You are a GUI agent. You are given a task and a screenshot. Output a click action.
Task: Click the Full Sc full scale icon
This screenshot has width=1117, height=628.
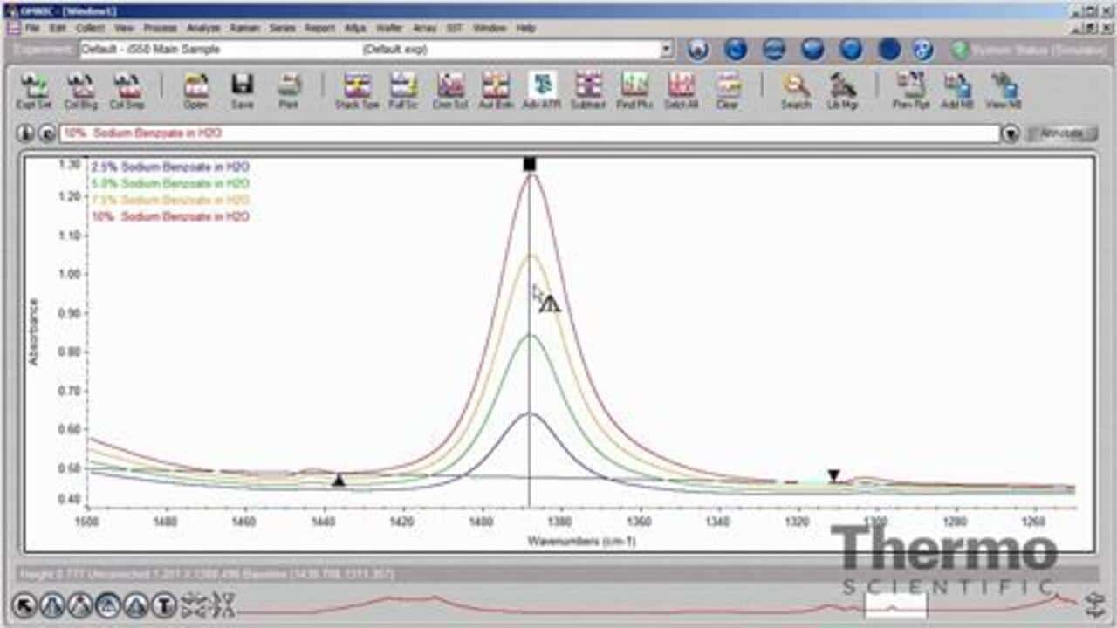[403, 90]
